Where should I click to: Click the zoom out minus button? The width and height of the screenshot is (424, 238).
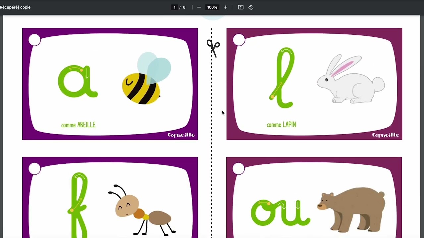(199, 7)
